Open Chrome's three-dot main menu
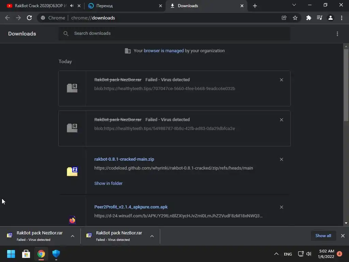The height and width of the screenshot is (262, 349). [342, 18]
